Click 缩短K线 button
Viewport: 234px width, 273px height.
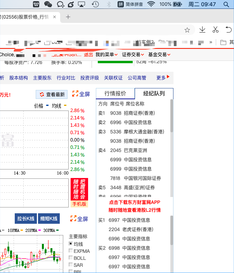[49, 218]
